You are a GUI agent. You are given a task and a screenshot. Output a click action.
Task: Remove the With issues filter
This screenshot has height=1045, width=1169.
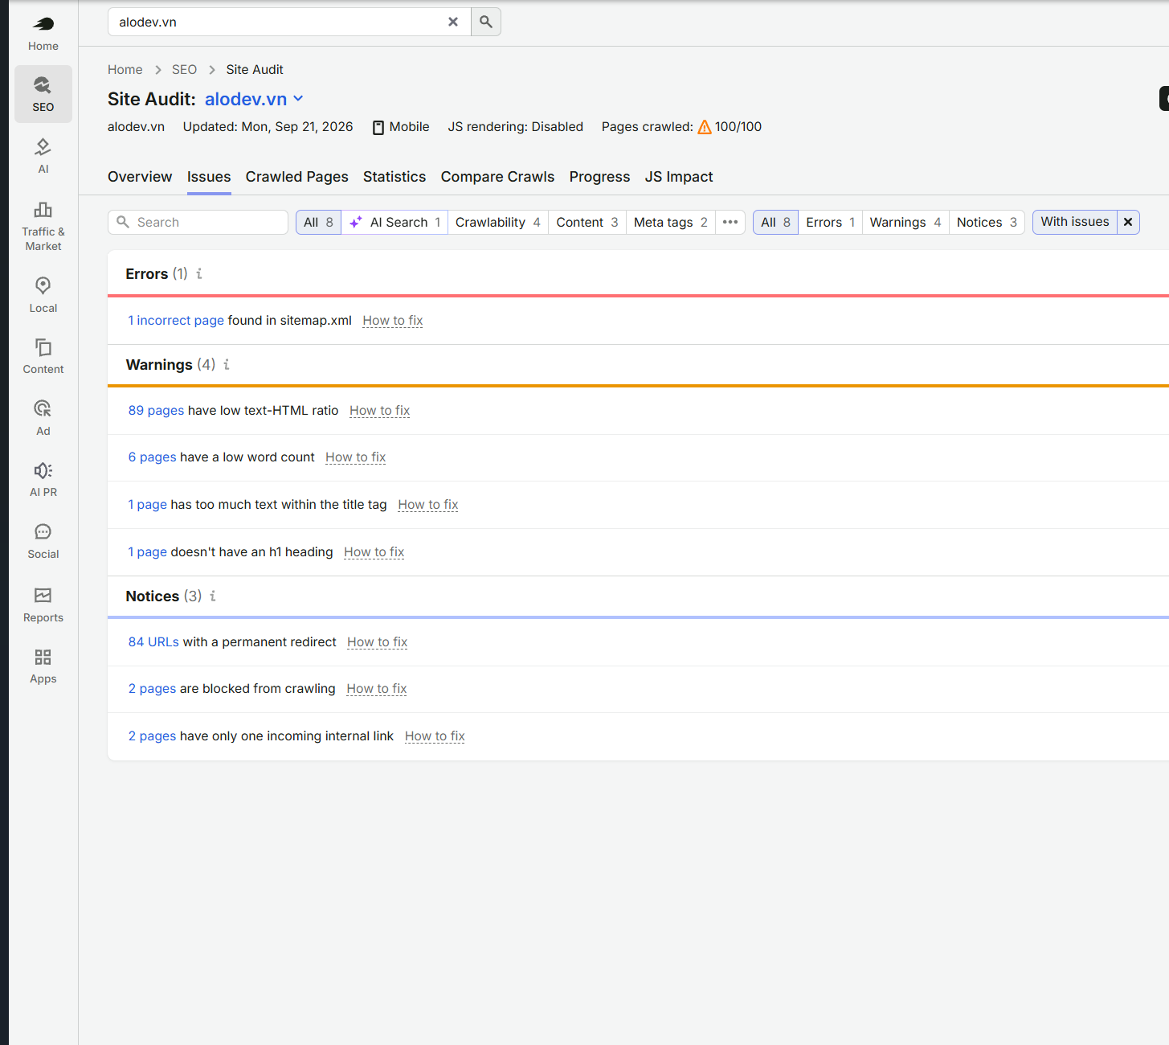(1128, 222)
